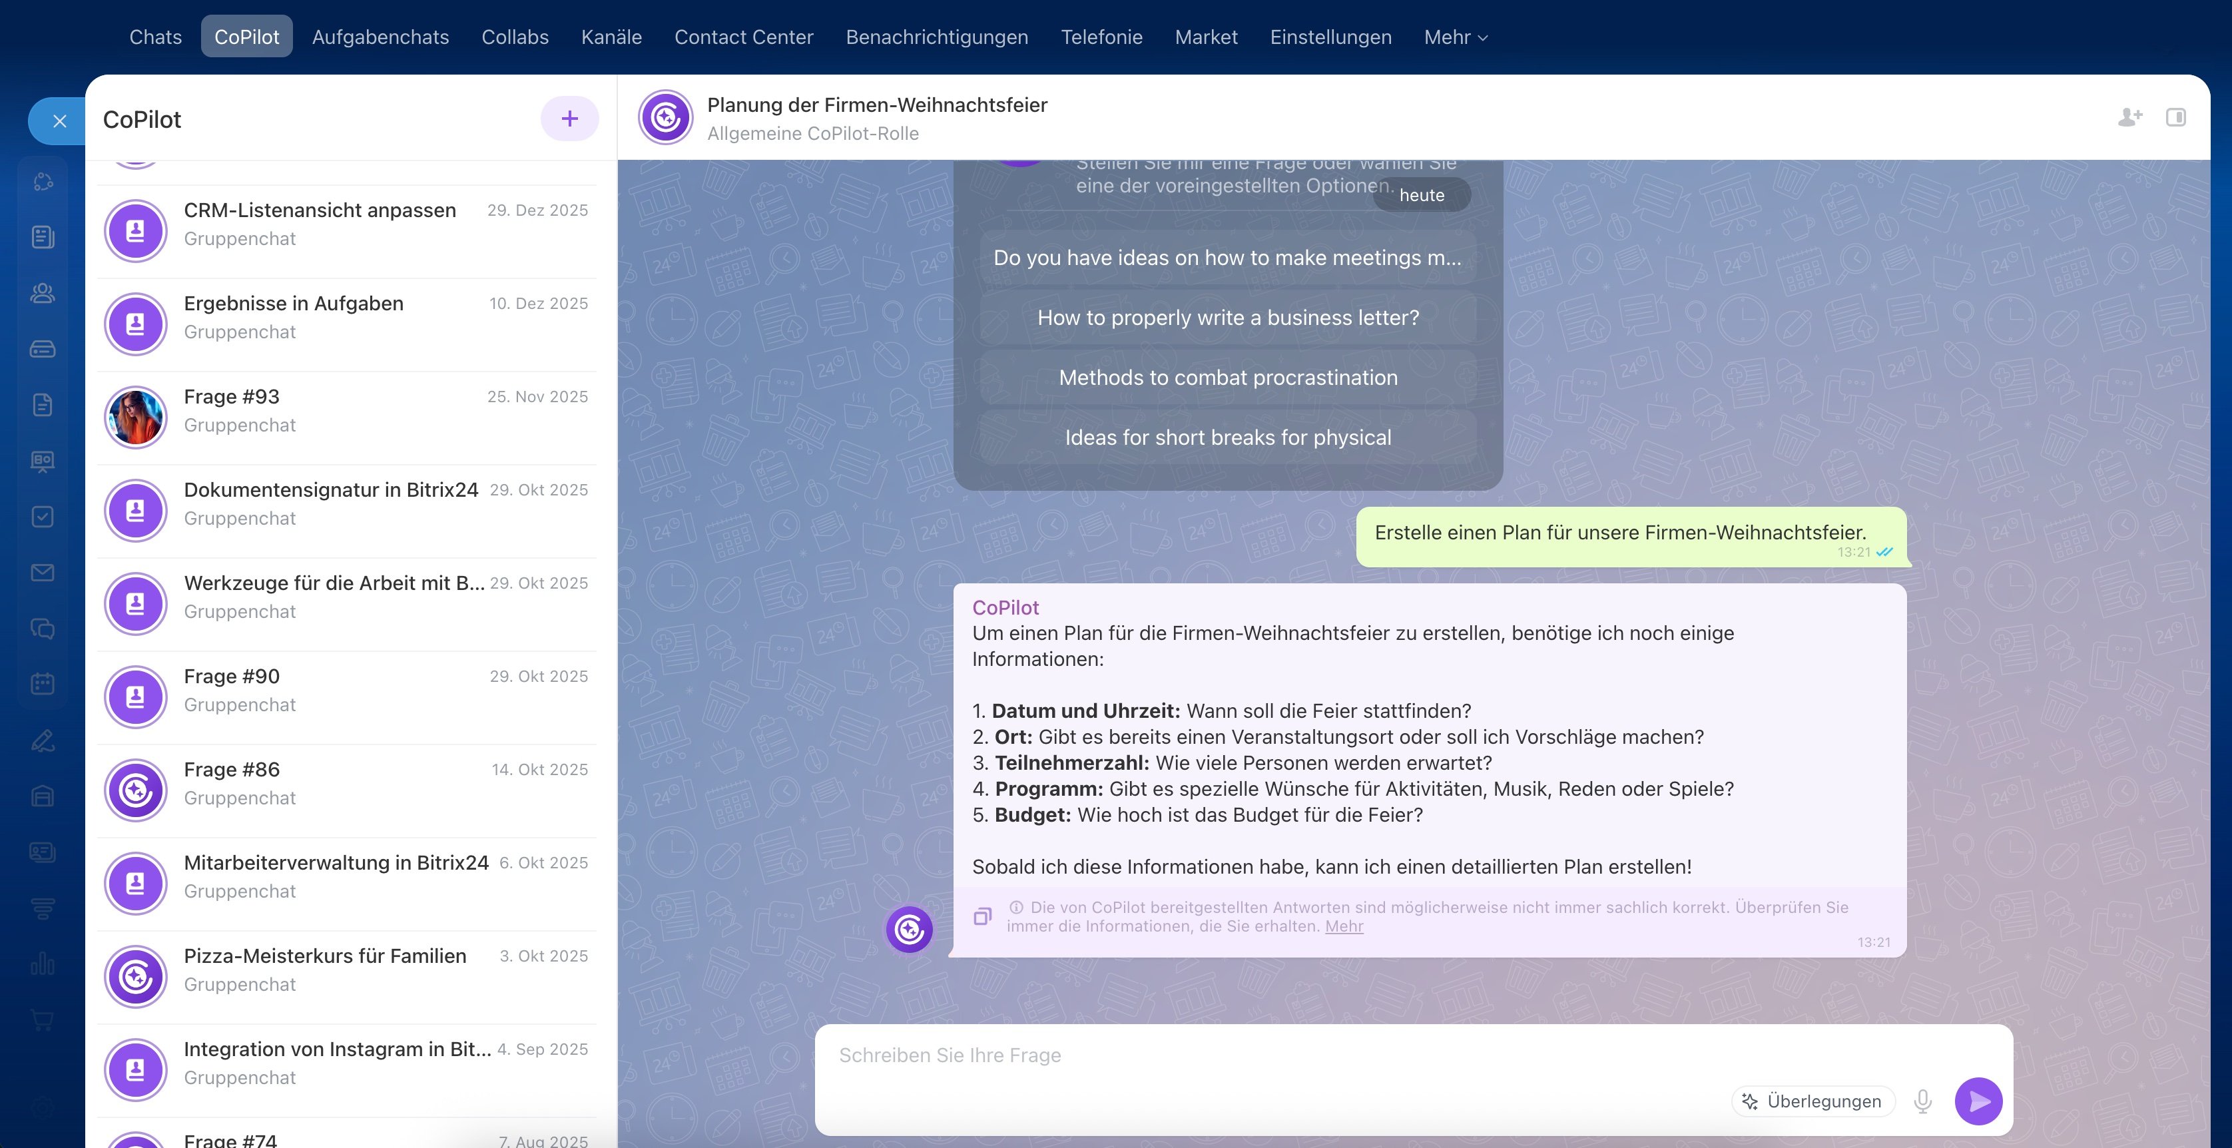Toggle the Überlegungen reasoning mode
Screen dimensions: 2232x1148
(x=1813, y=1100)
